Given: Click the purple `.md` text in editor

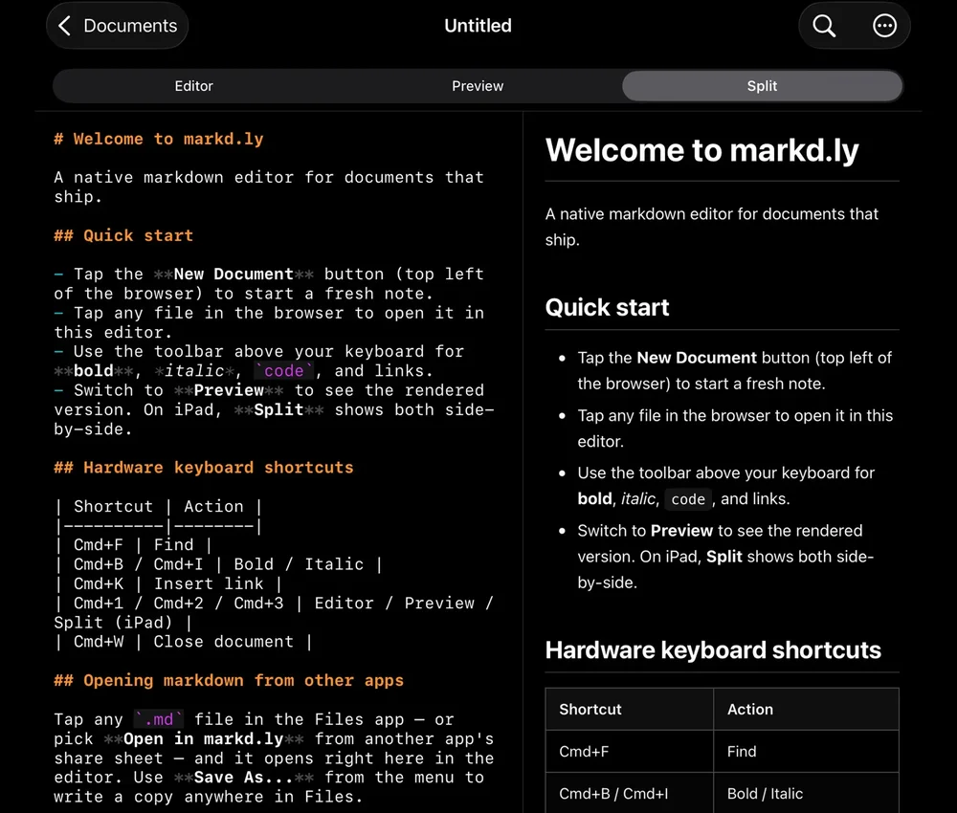Looking at the screenshot, I should click(x=159, y=719).
